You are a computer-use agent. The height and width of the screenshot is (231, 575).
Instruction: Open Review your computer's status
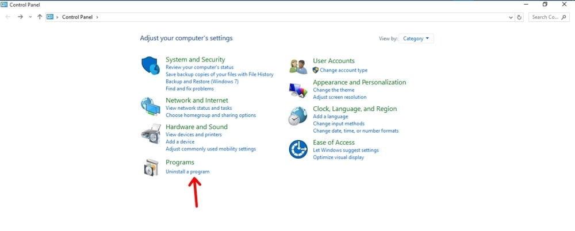(x=200, y=67)
